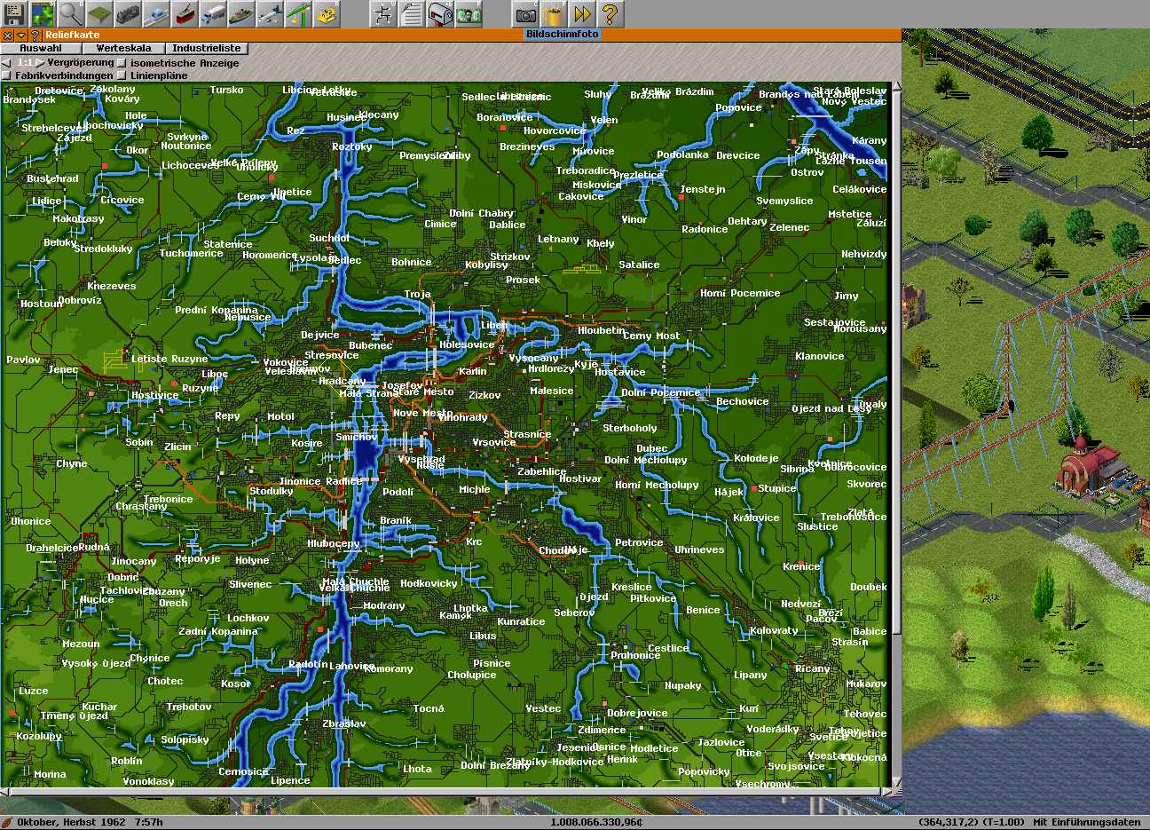
Task: Open the airplane airport tools
Action: click(x=270, y=14)
